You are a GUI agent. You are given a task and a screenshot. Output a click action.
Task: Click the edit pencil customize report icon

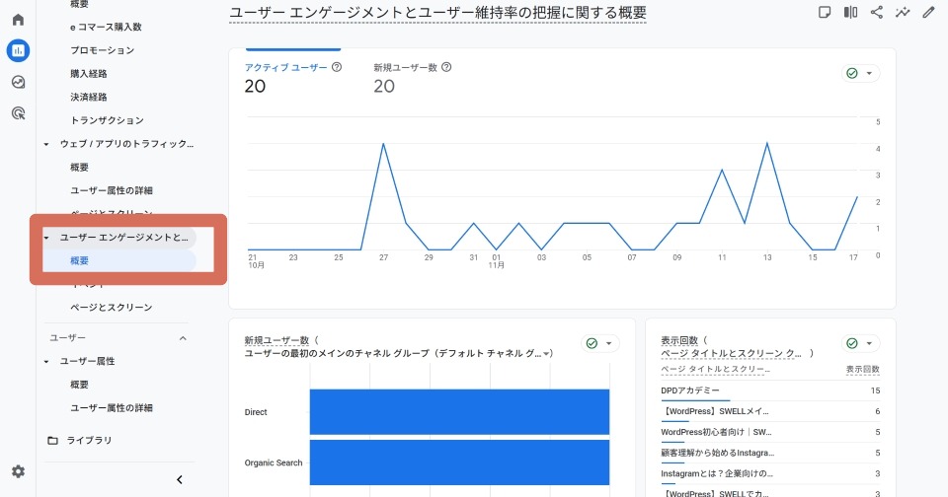(x=927, y=12)
